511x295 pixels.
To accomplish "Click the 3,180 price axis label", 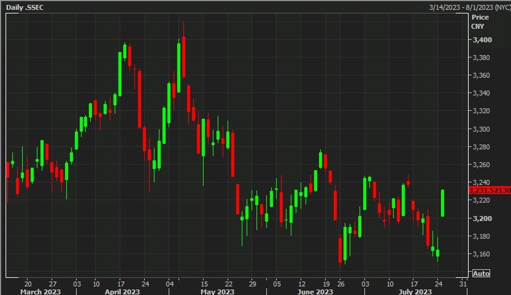I will [481, 237].
